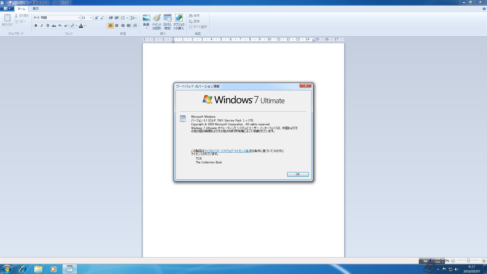487x274 pixels.
Task: Toggle Italic formatting
Action: (x=42, y=26)
